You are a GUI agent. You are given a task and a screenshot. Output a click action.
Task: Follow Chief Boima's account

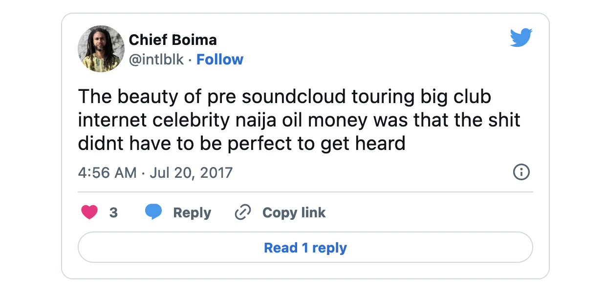click(219, 60)
